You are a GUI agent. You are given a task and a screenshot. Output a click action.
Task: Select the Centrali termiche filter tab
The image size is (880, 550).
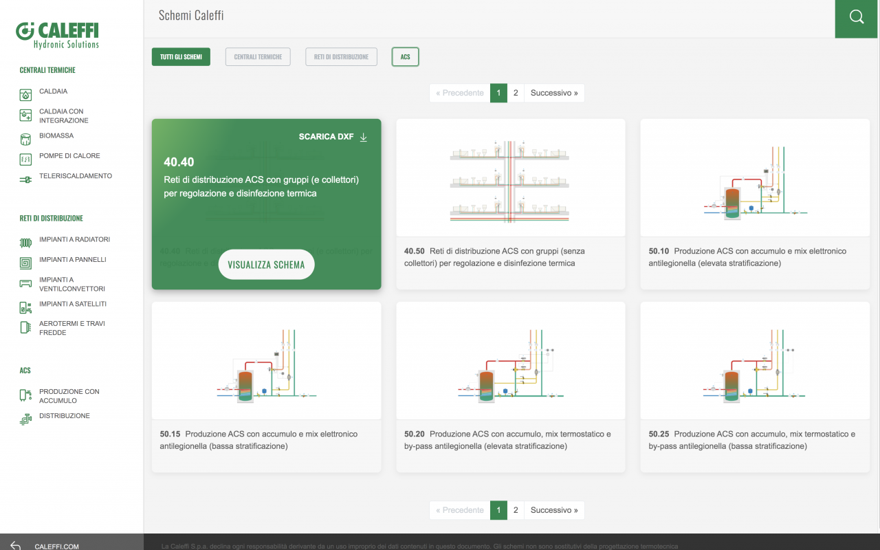pos(258,57)
